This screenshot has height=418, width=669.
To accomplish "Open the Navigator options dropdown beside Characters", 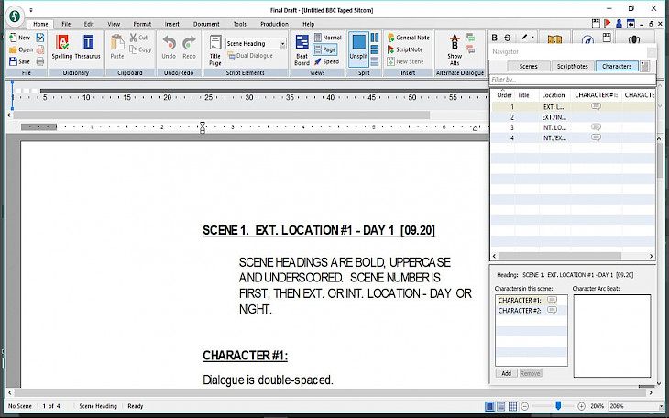I will [644, 66].
